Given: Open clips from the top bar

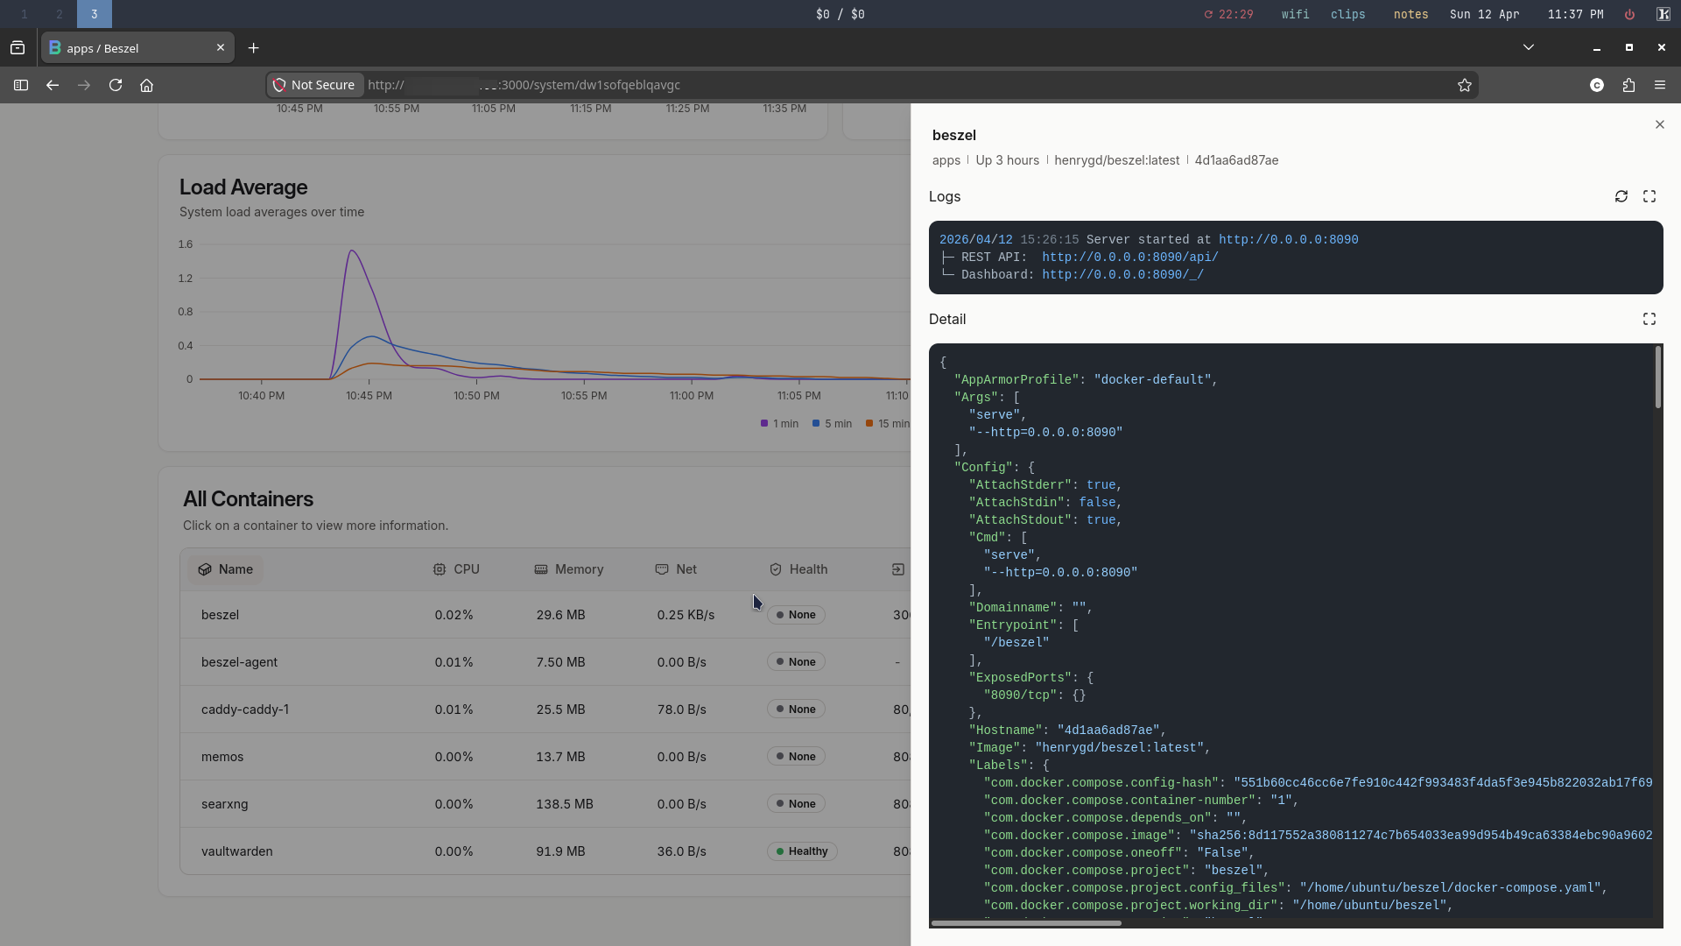Looking at the screenshot, I should tap(1347, 14).
